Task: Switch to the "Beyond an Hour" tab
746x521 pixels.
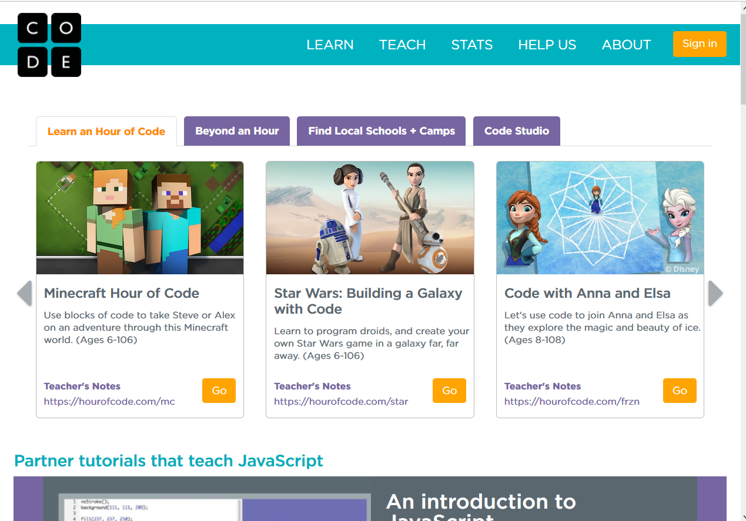Action: coord(236,130)
